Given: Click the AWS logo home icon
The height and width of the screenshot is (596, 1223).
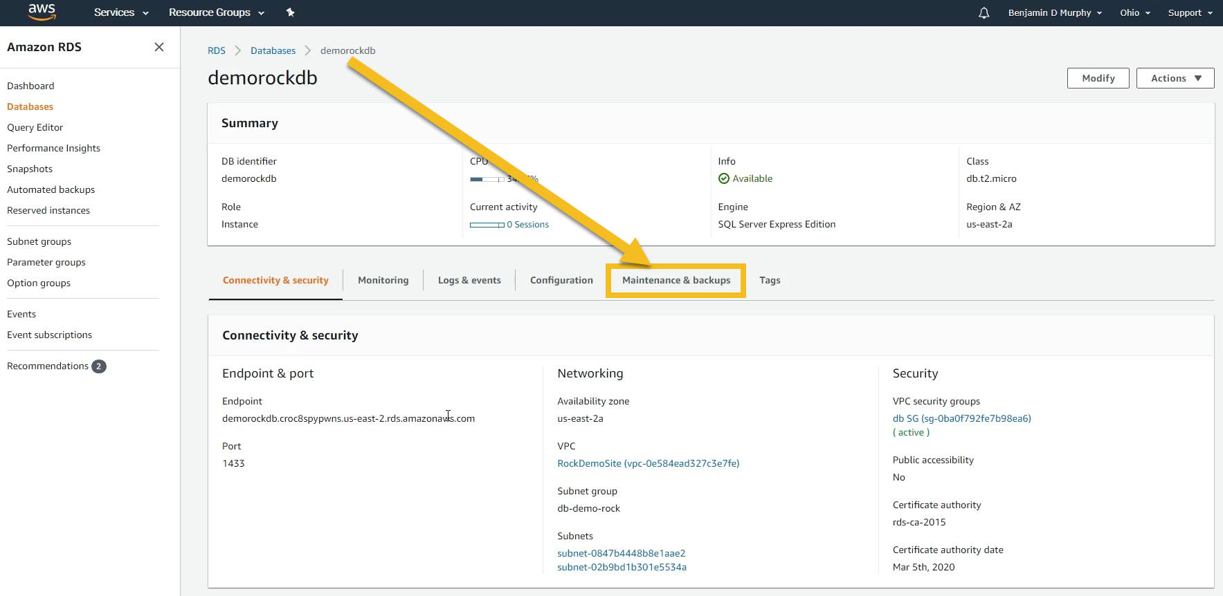Looking at the screenshot, I should point(42,12).
